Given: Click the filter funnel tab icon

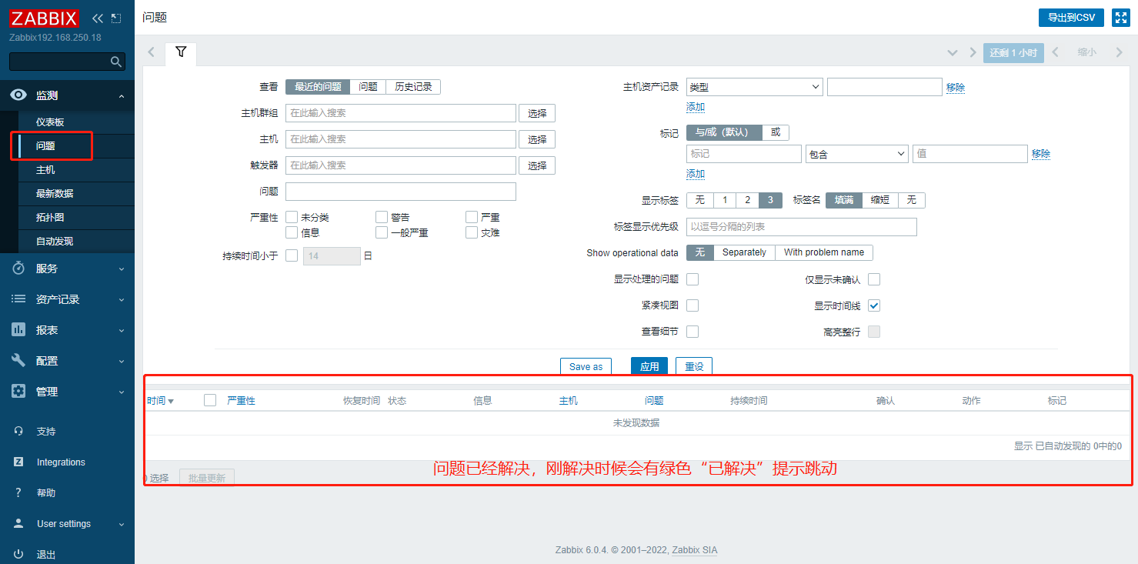Looking at the screenshot, I should [x=181, y=52].
